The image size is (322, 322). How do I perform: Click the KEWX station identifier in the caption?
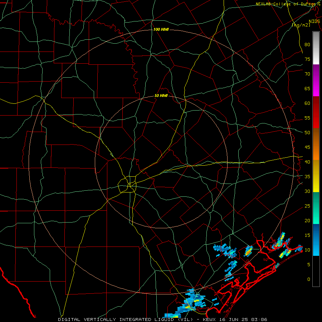coord(209,319)
